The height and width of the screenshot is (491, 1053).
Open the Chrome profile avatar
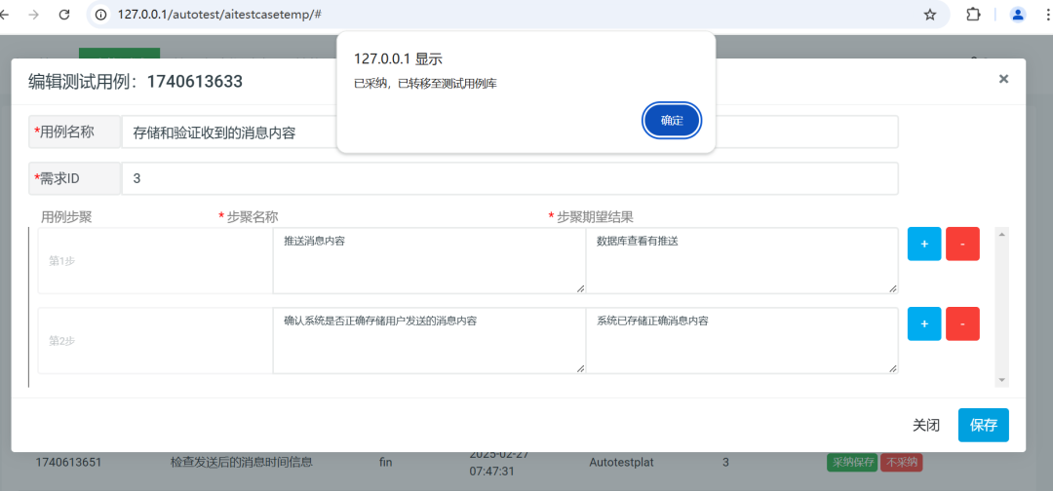[1018, 14]
